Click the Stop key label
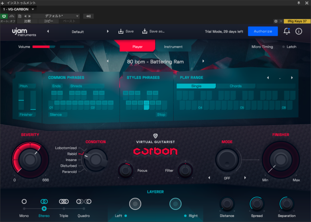This screenshot has width=311, height=222. 161,115
